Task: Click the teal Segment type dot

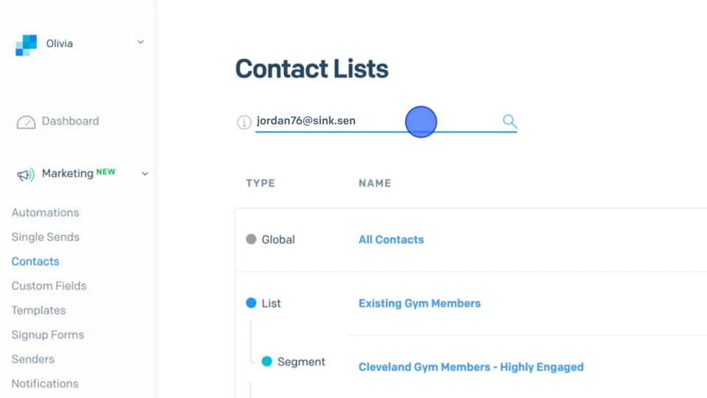Action: click(x=267, y=361)
